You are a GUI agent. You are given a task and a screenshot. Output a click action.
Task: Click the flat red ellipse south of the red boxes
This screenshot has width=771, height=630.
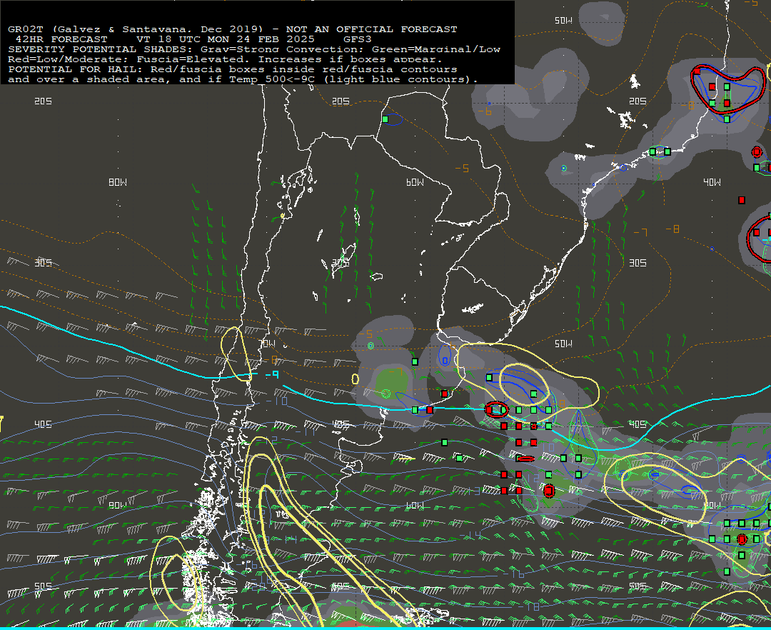(525, 459)
